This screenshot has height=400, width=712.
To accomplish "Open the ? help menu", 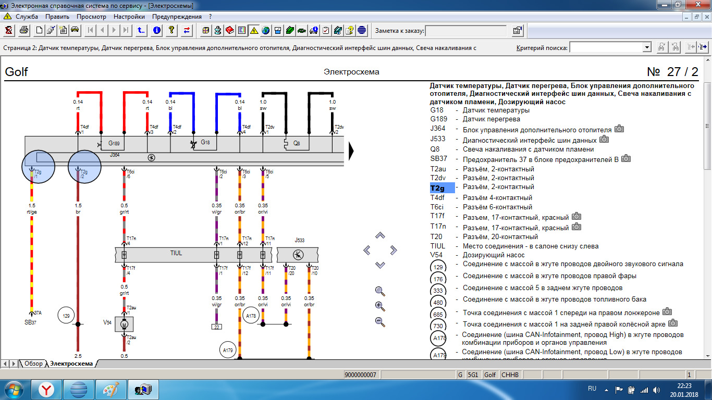I will click(210, 17).
